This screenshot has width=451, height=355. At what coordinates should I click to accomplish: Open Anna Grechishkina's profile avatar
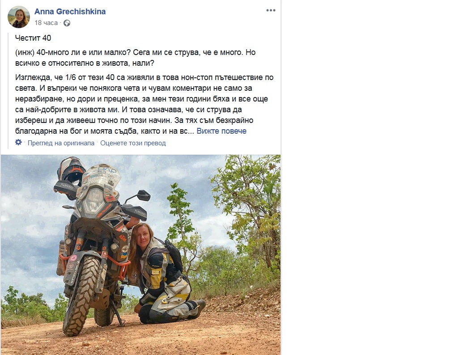coord(19,17)
